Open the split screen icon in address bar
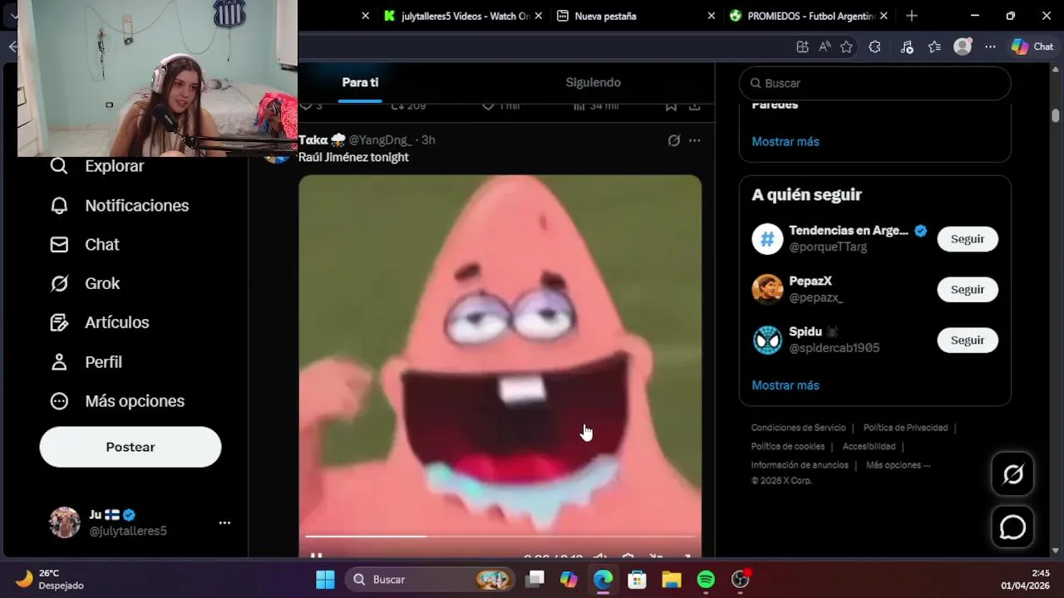Viewport: 1064px width, 598px height. tap(802, 47)
